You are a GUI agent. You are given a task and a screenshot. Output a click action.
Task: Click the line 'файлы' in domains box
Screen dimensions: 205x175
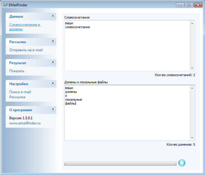coord(70,103)
